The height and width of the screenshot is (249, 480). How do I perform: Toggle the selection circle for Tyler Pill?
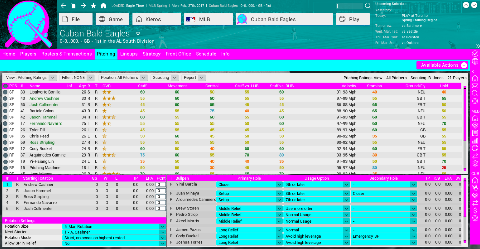click(5, 130)
